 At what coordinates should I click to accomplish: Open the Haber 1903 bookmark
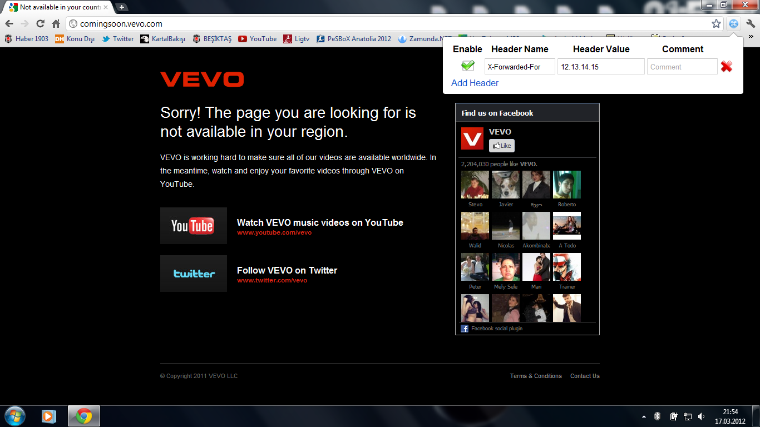pyautogui.click(x=27, y=39)
